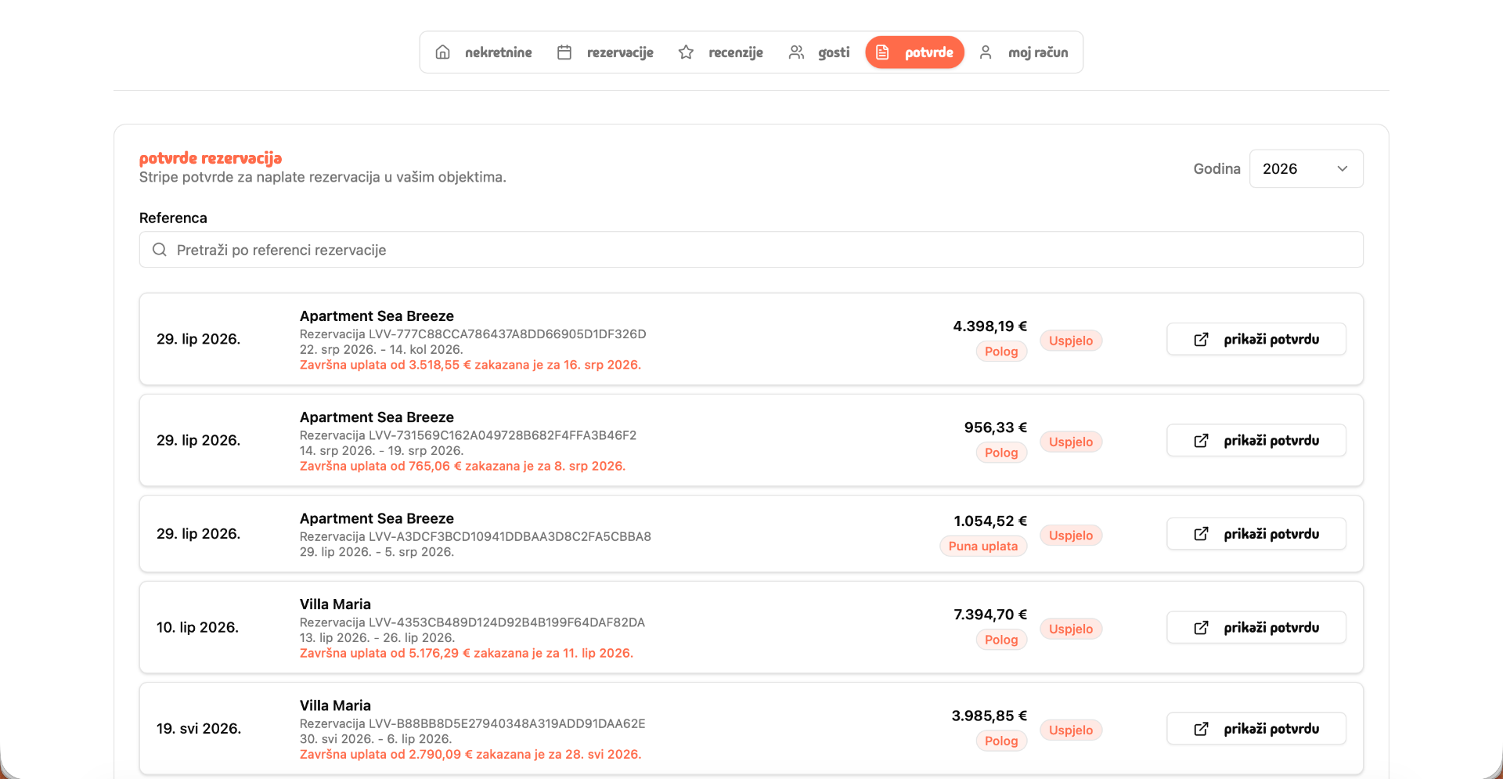Viewport: 1503px width, 779px height.
Task: Click Polog badge under 4.398,19 €
Action: point(1001,352)
